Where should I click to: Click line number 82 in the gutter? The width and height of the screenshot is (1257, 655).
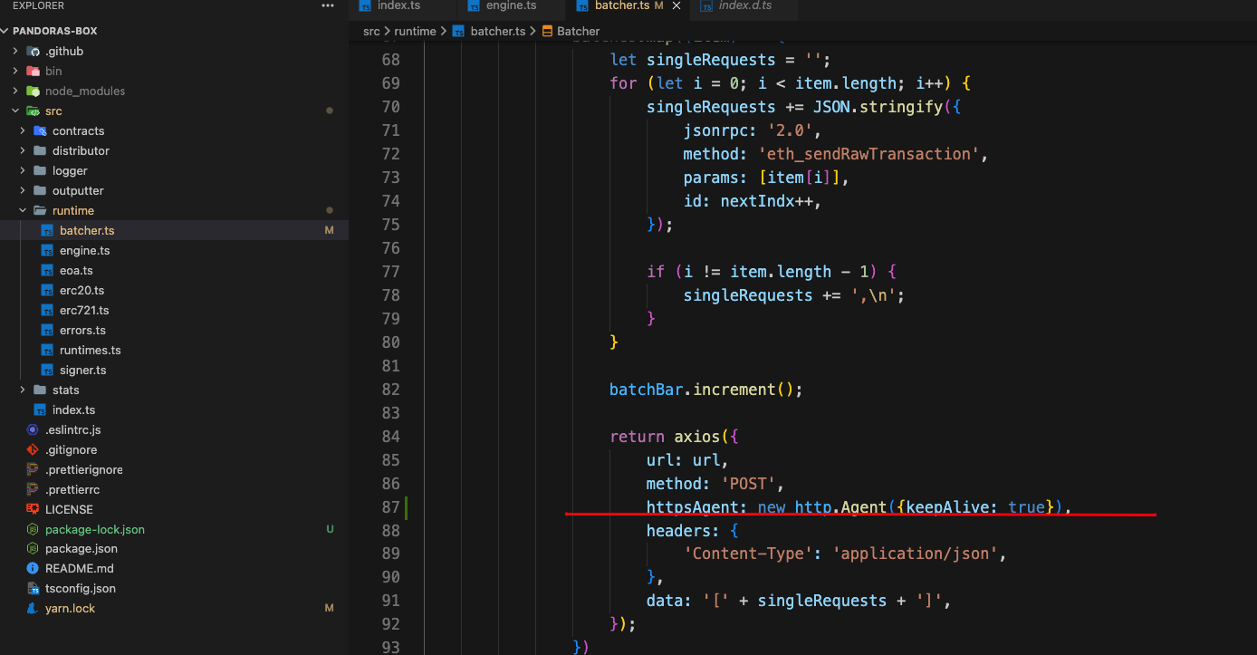390,390
